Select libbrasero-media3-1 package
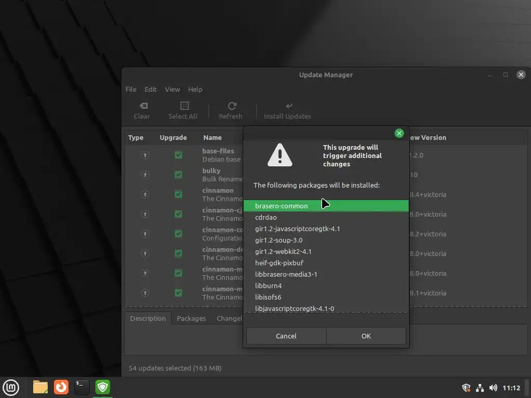531x398 pixels. (x=326, y=275)
